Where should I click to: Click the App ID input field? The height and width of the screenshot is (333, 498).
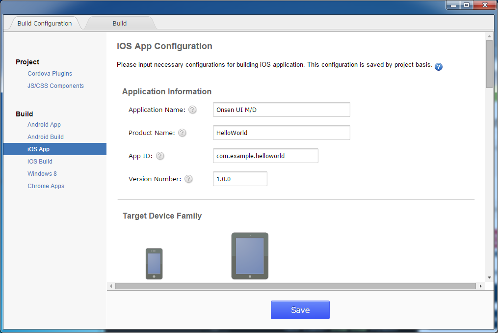coord(265,156)
